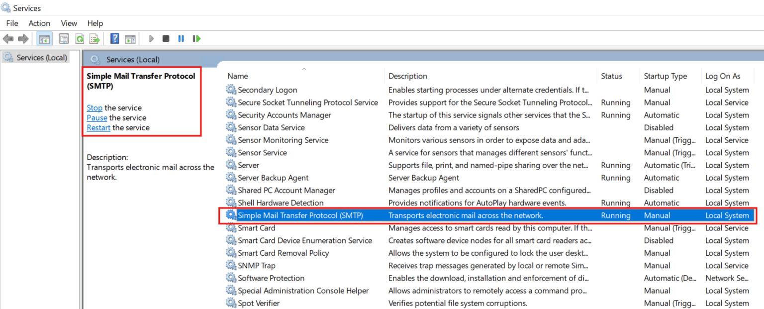Click the Pause Service toolbar icon
The width and height of the screenshot is (764, 309).
tap(181, 38)
